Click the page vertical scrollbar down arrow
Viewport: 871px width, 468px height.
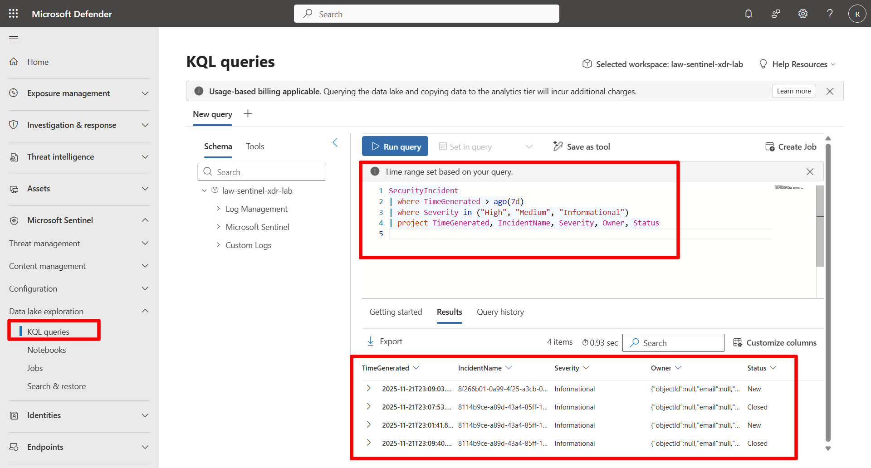(x=828, y=448)
